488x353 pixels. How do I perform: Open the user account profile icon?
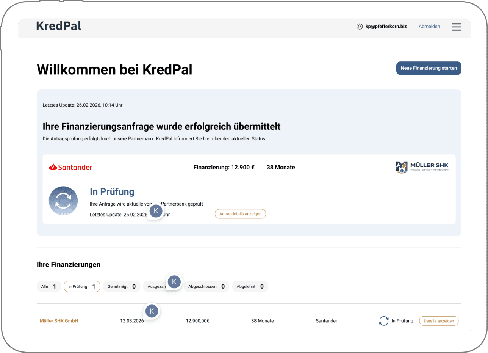click(x=360, y=27)
